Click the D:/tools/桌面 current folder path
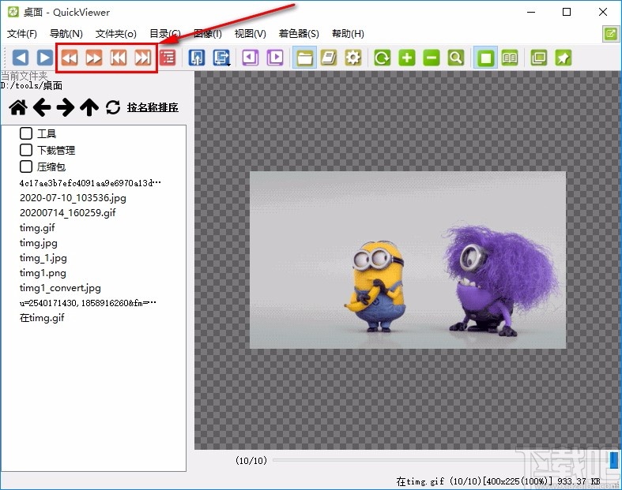Image resolution: width=622 pixels, height=490 pixels. pos(32,85)
